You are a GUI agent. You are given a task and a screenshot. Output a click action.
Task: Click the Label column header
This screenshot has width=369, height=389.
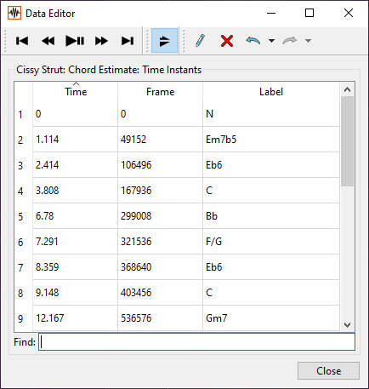pos(271,91)
